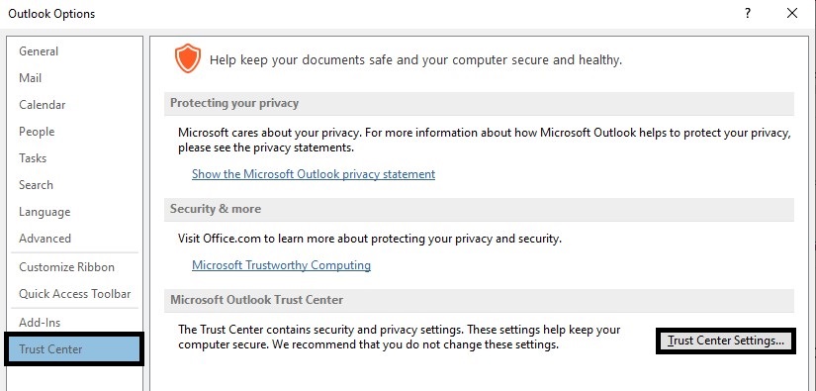This screenshot has width=816, height=391.
Task: Click the Microsoft Outlook Trust Center heading
Action: [x=256, y=300]
